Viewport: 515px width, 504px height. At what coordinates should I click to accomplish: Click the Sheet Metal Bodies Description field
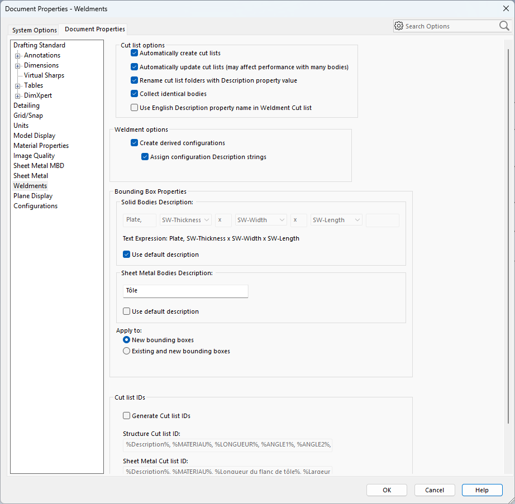(x=185, y=291)
